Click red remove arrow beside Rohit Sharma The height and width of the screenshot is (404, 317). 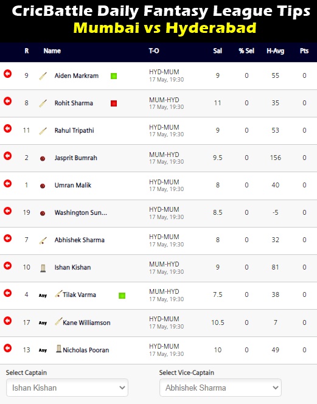coord(8,101)
